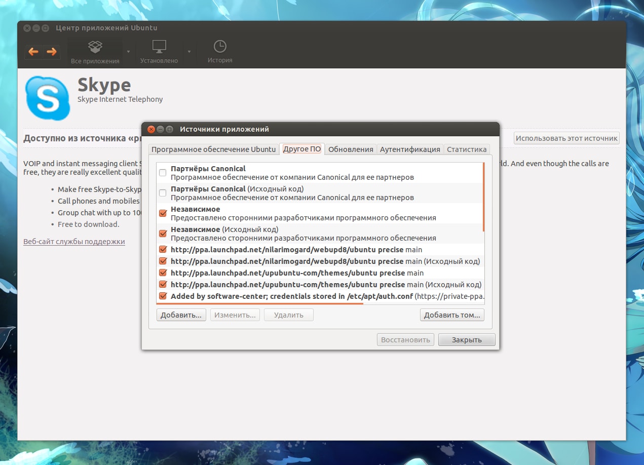Enable Партнёры Canonical binary source checkbox
This screenshot has width=644, height=465.
tap(163, 173)
